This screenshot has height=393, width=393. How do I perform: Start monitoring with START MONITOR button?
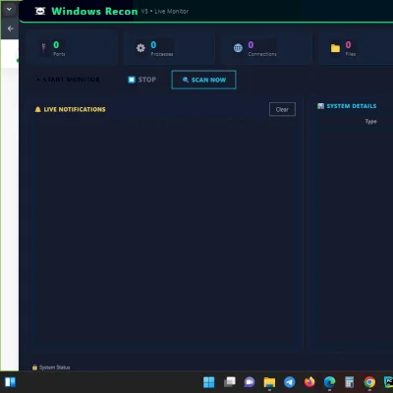(68, 80)
